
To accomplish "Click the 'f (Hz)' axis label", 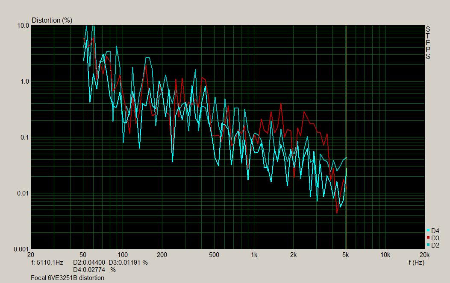I will [416, 263].
